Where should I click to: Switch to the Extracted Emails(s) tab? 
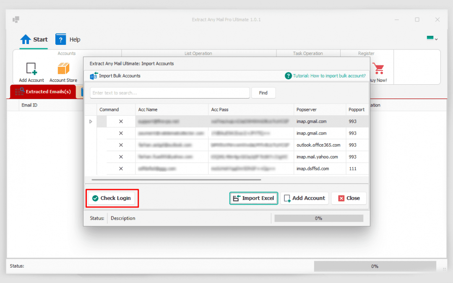(x=43, y=91)
